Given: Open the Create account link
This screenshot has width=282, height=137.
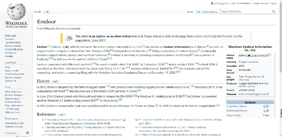Looking at the screenshot, I should 260,4.
